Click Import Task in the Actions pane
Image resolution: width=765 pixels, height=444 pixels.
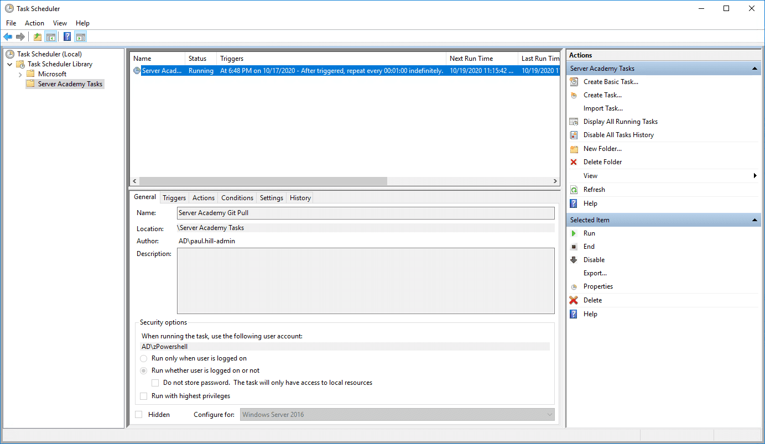click(603, 108)
